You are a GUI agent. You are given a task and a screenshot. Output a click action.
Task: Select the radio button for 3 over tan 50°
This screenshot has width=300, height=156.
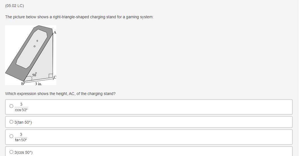tap(12, 136)
